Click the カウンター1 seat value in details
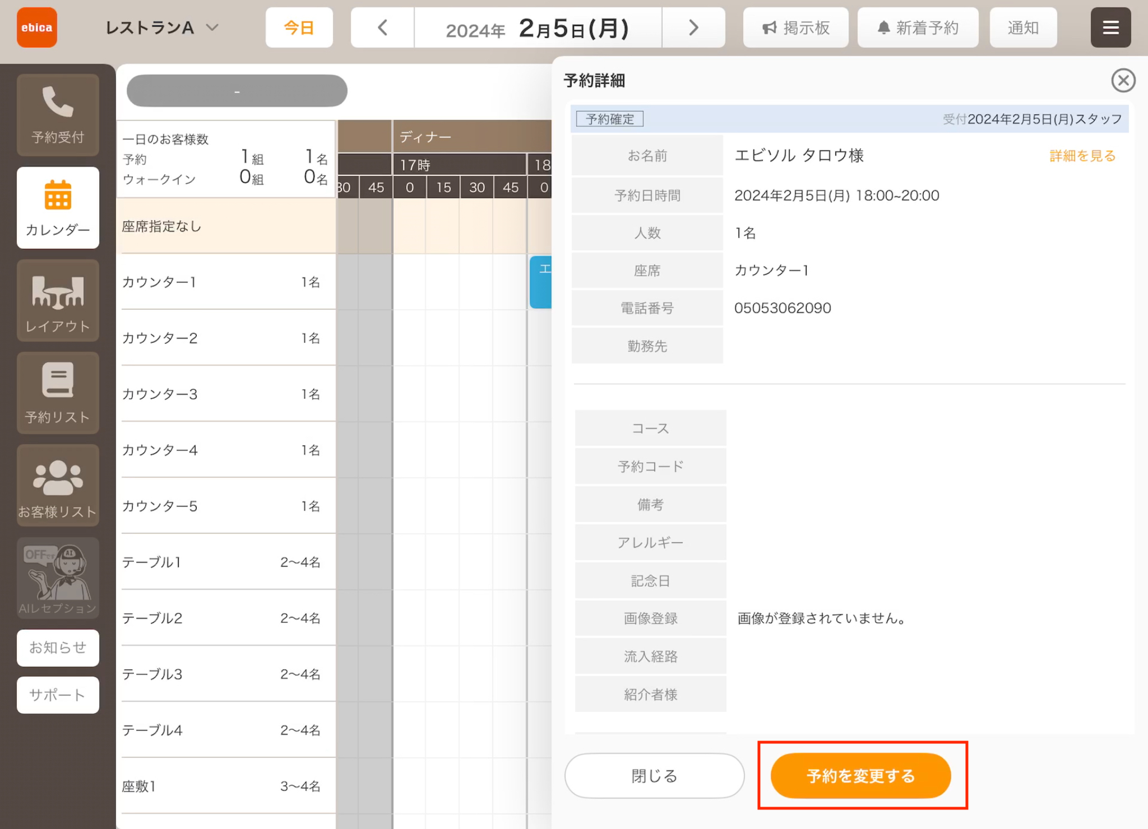The width and height of the screenshot is (1148, 829). [x=771, y=271]
